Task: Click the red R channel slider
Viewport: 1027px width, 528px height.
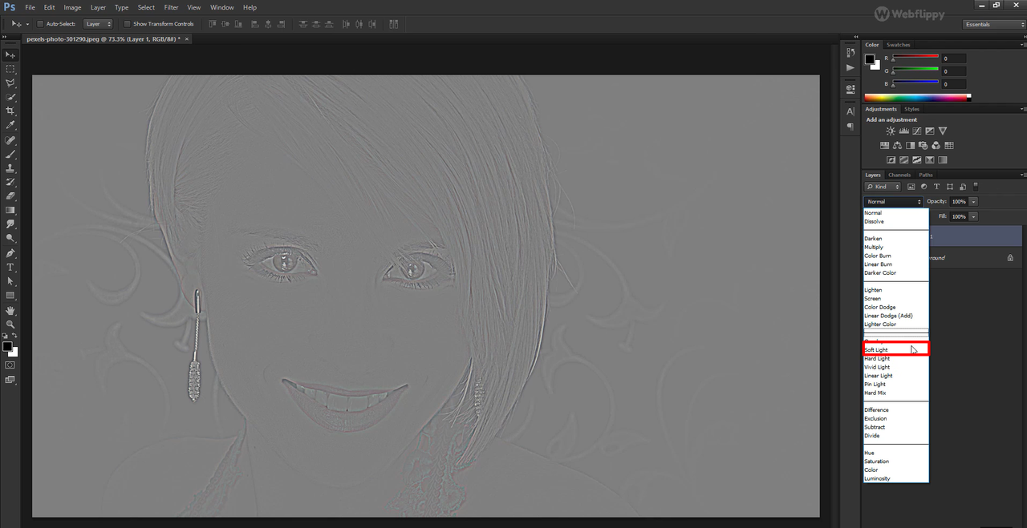Action: pyautogui.click(x=915, y=57)
